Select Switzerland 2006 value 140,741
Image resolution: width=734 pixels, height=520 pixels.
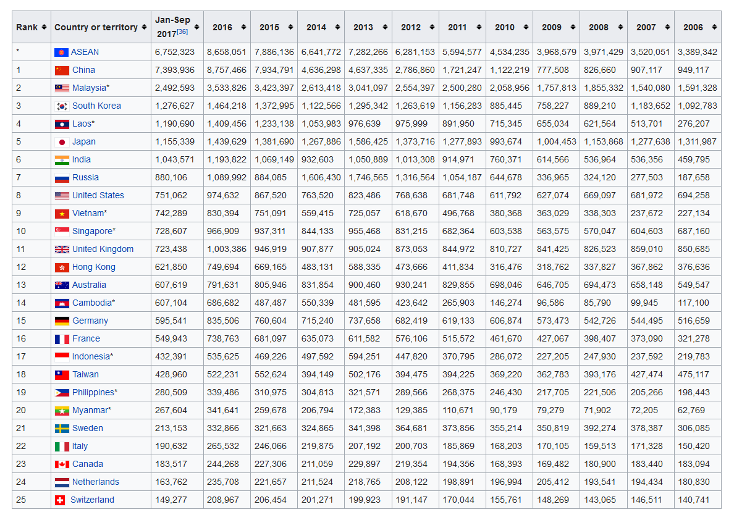(x=694, y=500)
